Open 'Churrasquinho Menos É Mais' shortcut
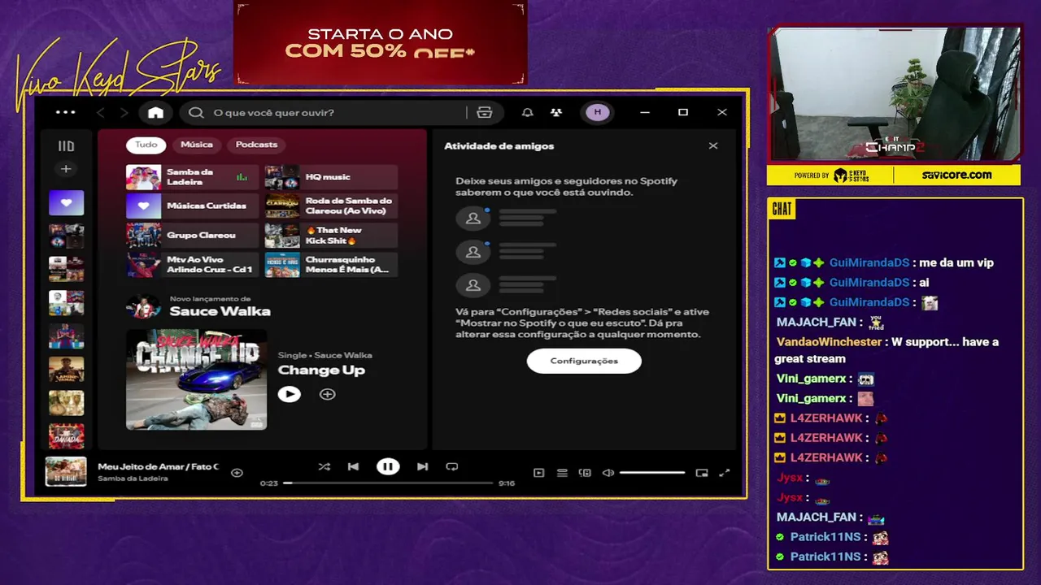The image size is (1041, 585). tap(331, 265)
